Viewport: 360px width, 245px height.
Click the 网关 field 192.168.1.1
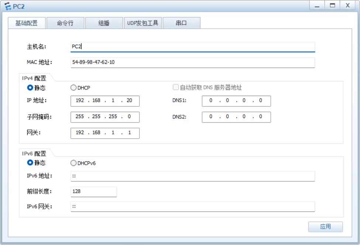pos(105,133)
